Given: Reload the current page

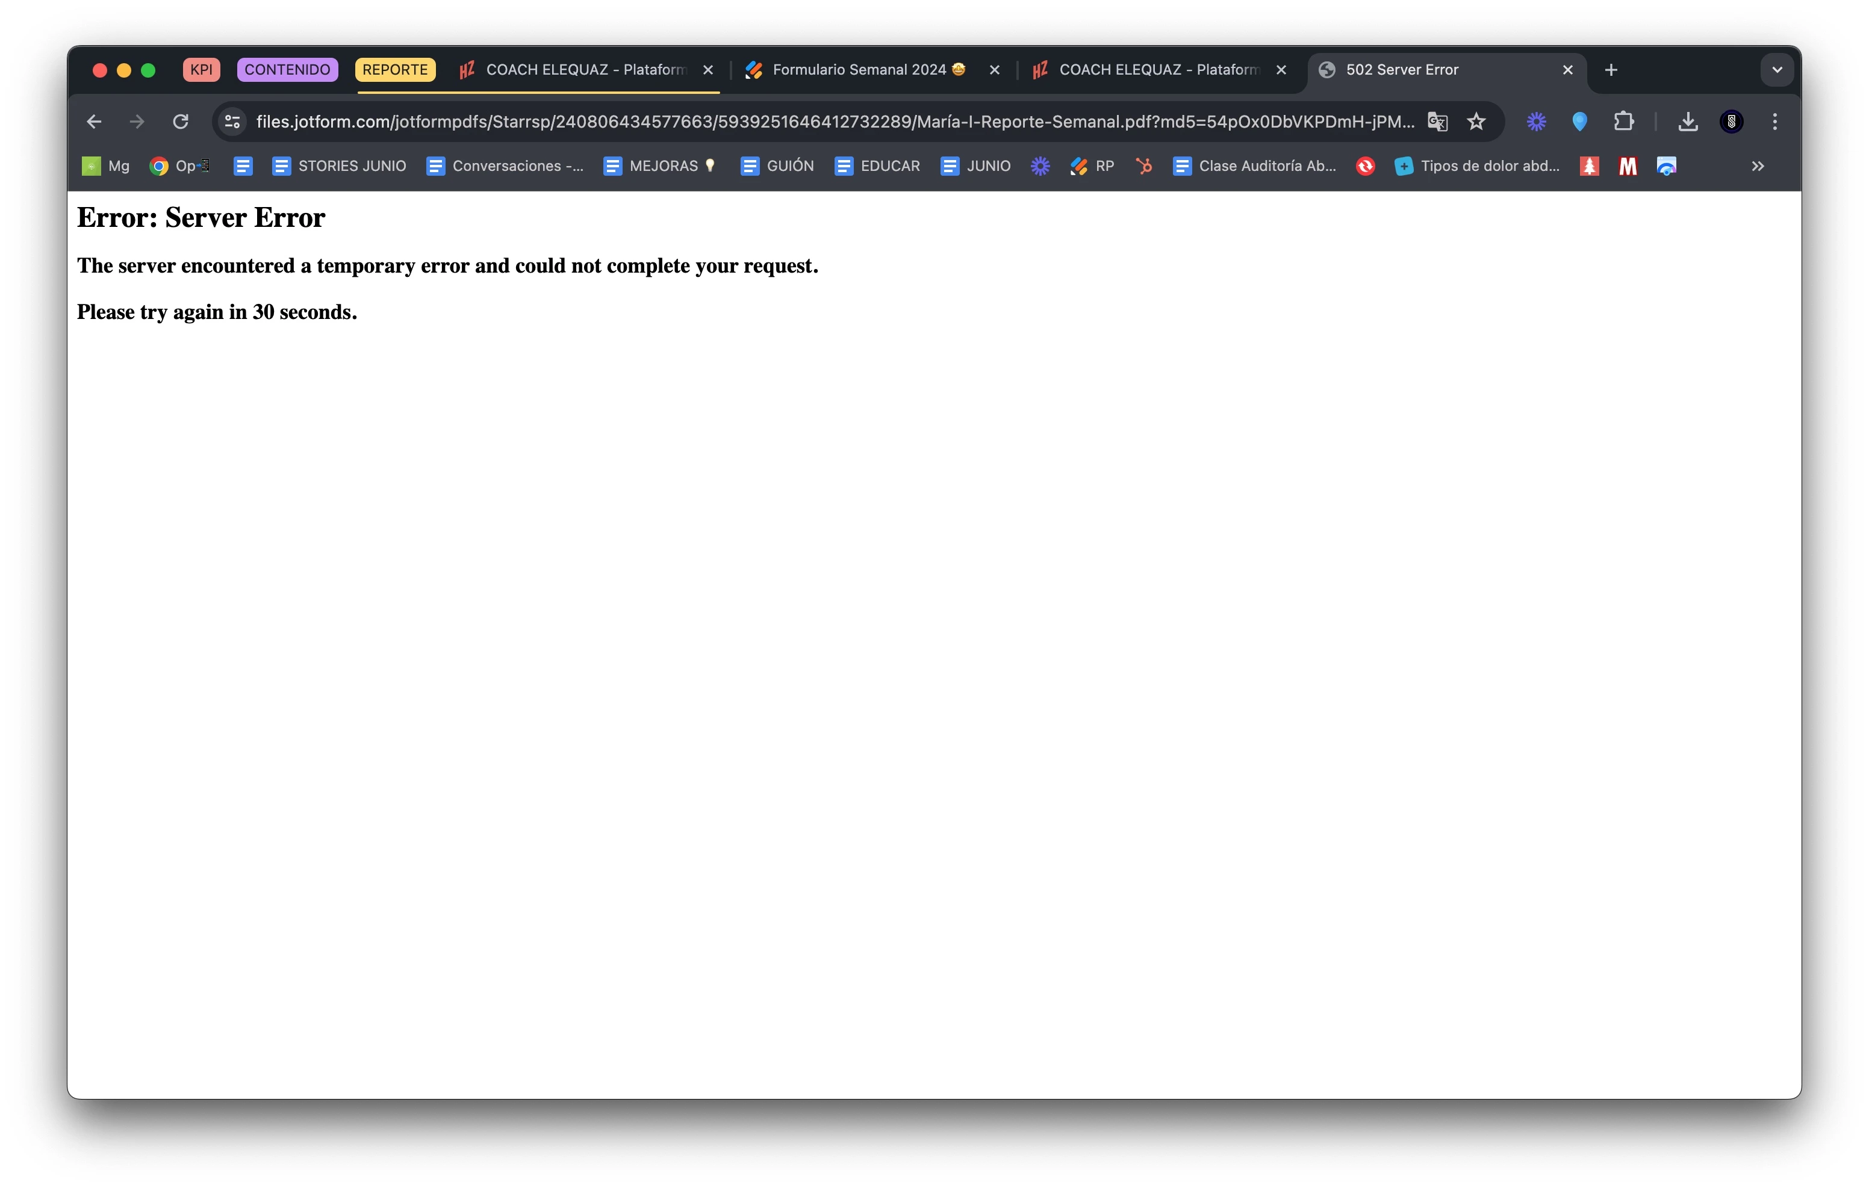Looking at the screenshot, I should (180, 121).
